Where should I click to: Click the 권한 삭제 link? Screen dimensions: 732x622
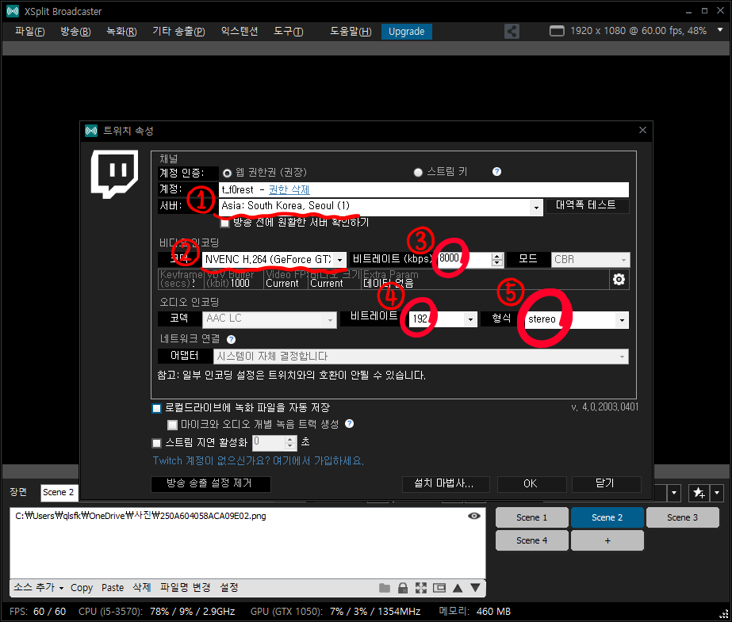289,190
